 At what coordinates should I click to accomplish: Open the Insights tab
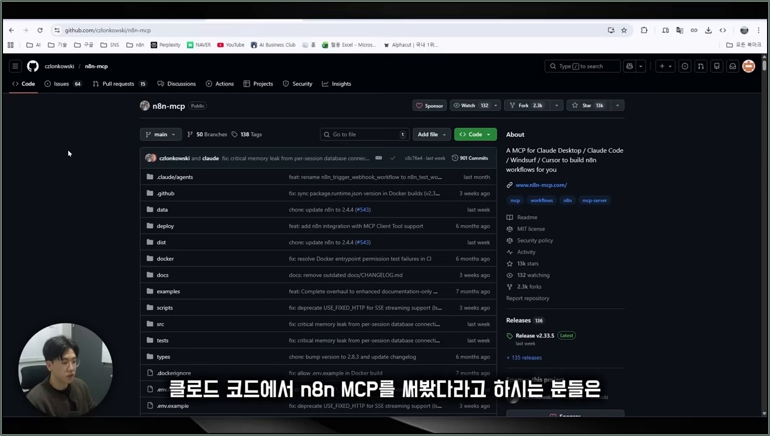(x=337, y=84)
